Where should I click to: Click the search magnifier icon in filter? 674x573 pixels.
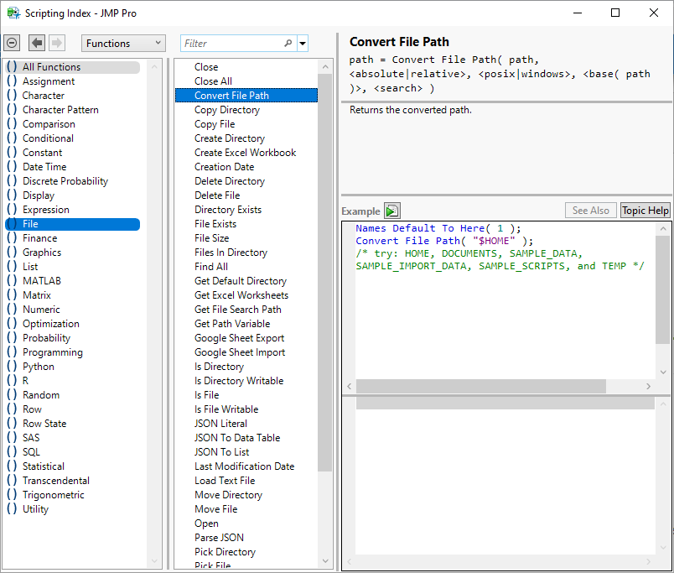[288, 44]
